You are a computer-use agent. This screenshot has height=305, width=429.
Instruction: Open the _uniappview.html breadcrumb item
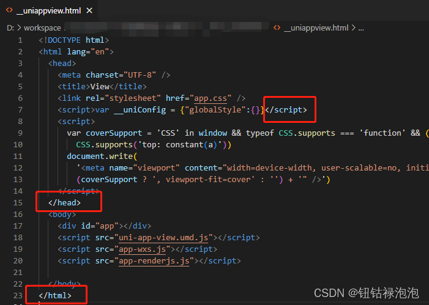[x=316, y=28]
